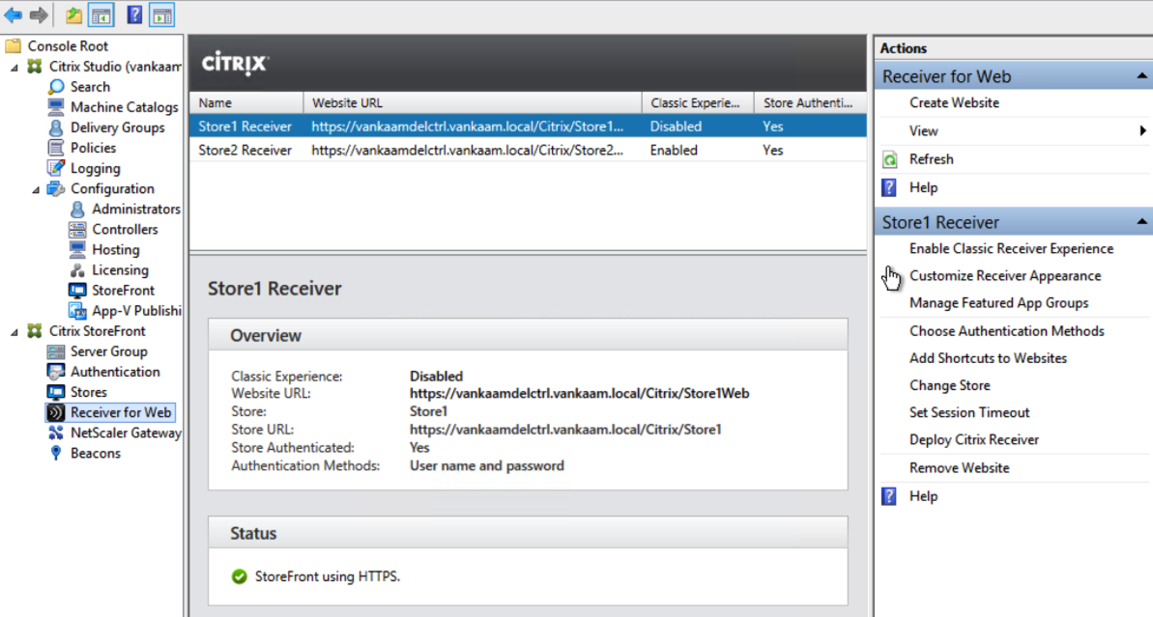
Task: Click the Beacons pin icon
Action: coord(56,453)
